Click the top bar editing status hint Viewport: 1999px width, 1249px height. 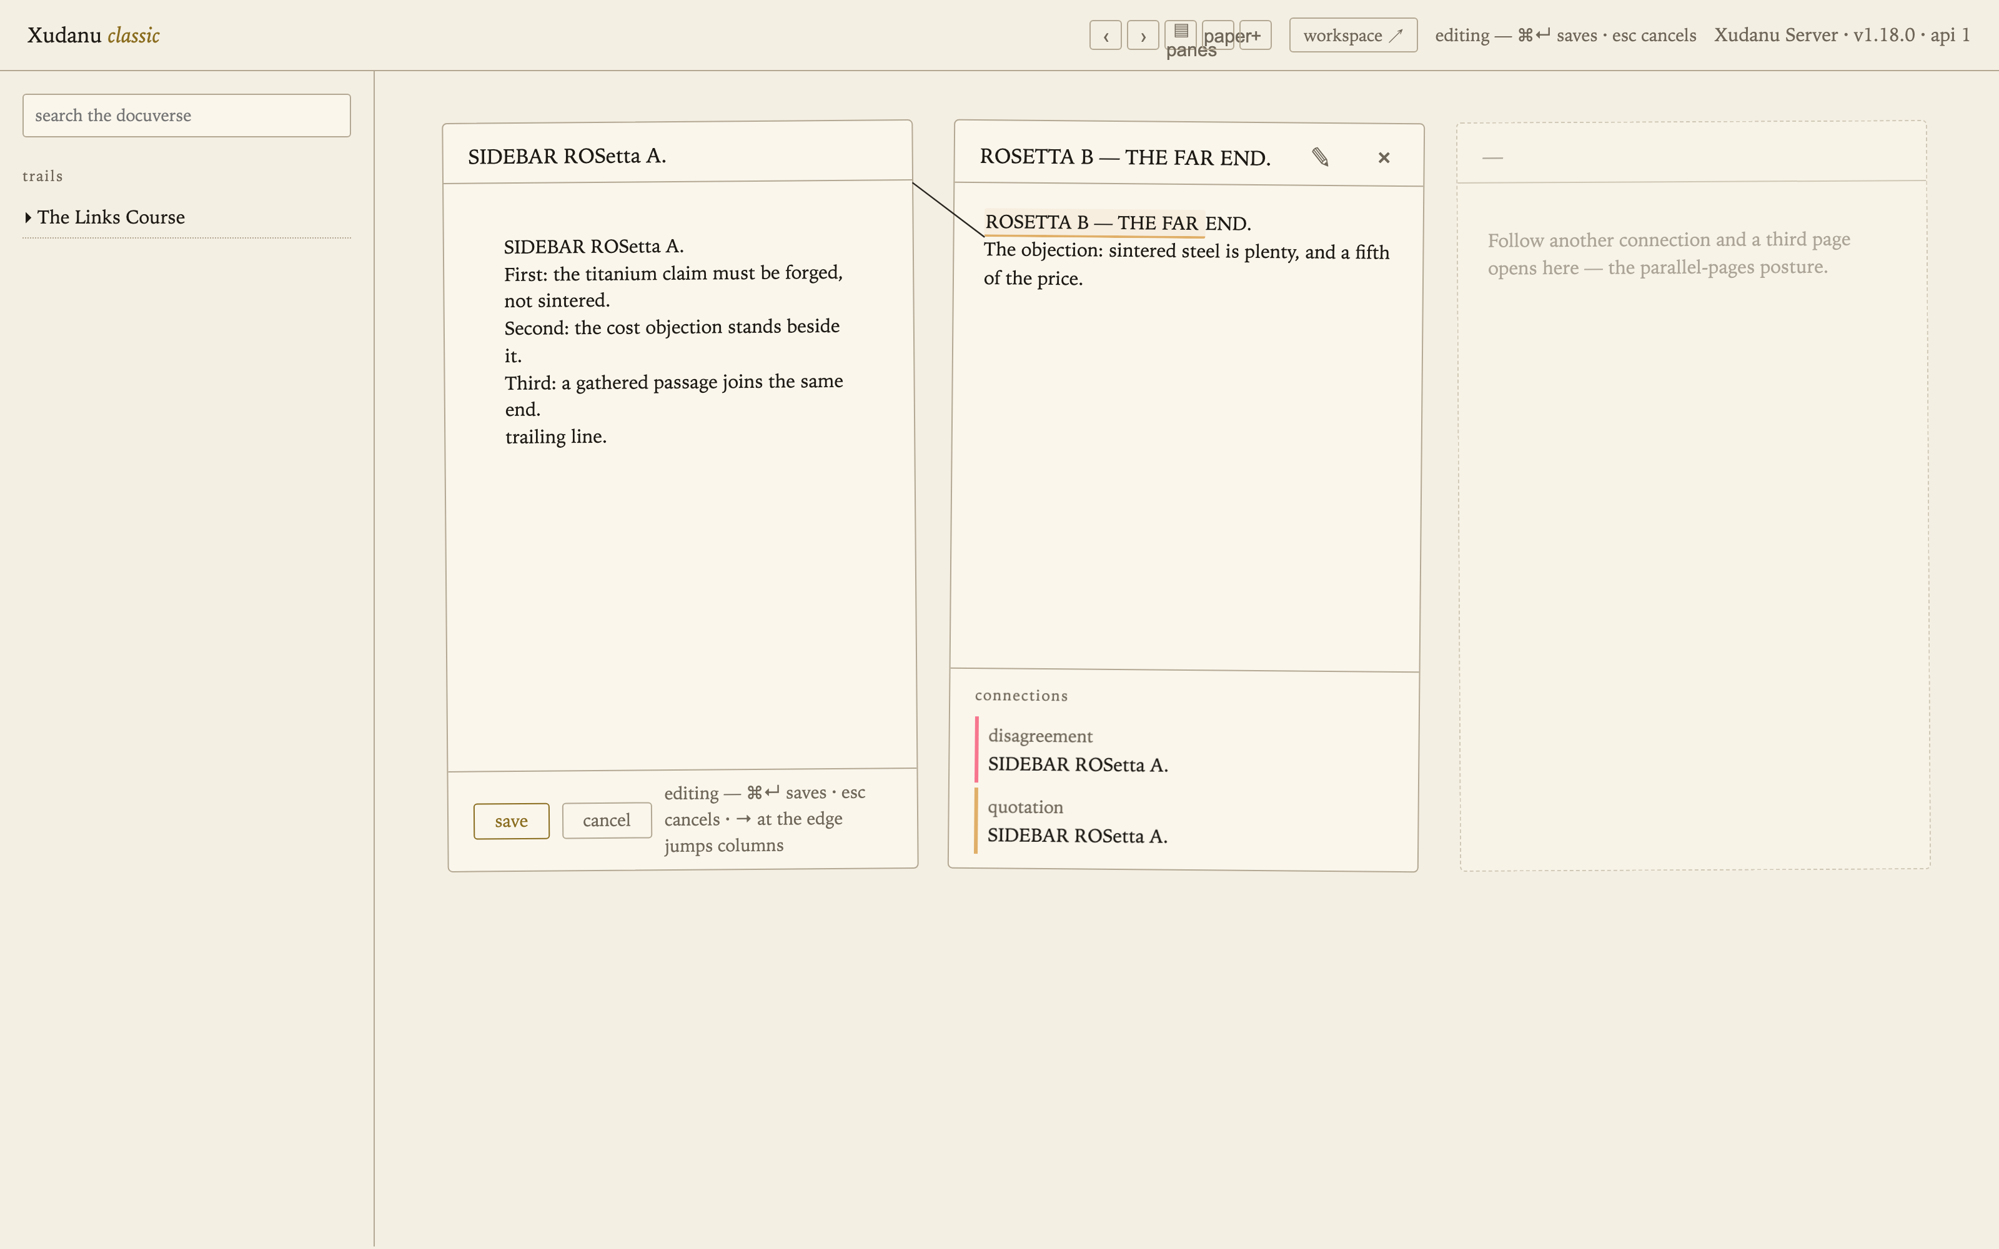[1565, 36]
